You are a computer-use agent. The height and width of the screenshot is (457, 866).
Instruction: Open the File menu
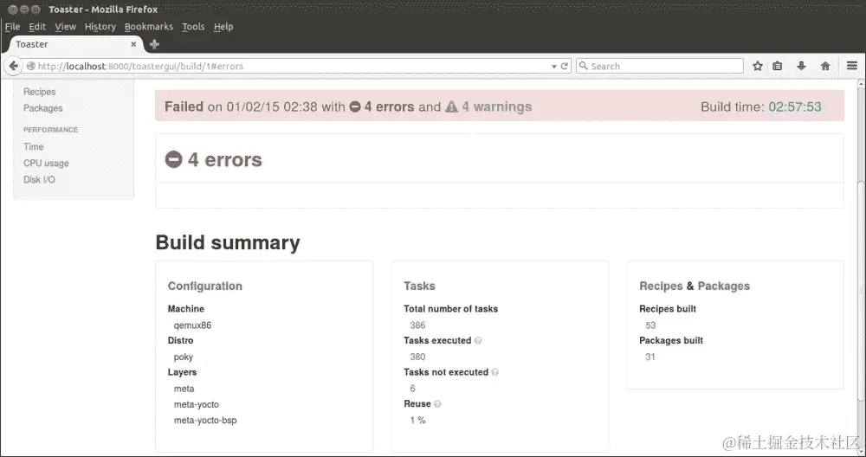[12, 27]
